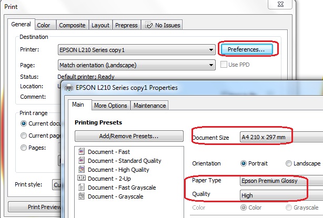Close the Print dialog window
Viewport: 323px width, 218px height.
[280, 4]
